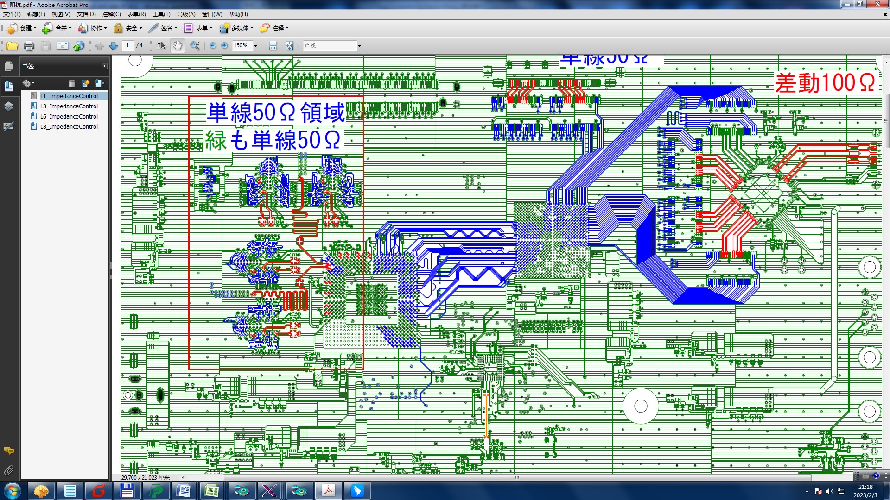Select the Hand tool in toolbar
This screenshot has height=500, width=890.
click(x=178, y=45)
